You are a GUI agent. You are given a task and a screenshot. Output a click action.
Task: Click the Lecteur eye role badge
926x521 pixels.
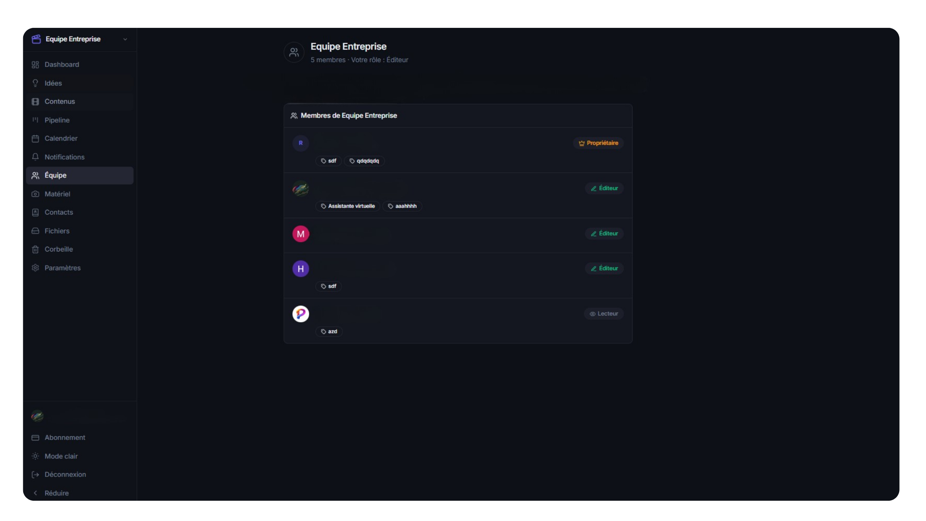[604, 314]
